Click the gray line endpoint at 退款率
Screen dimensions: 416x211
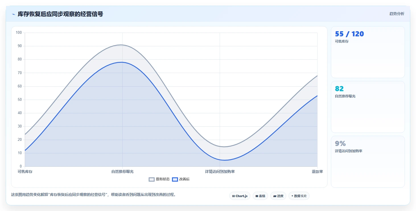point(317,76)
